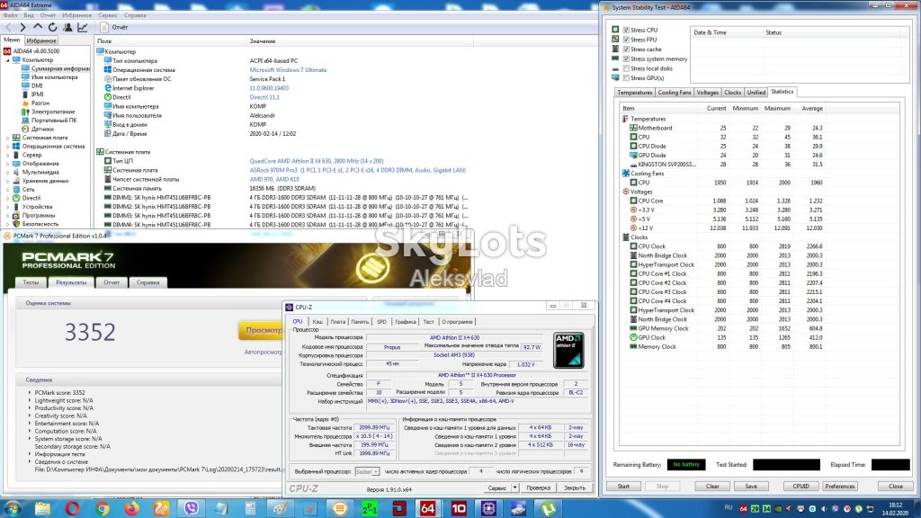Open Firefox from the taskbar
This screenshot has height=518, width=921.
click(x=131, y=508)
